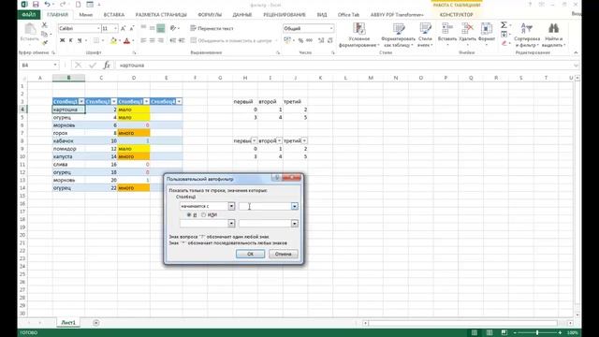Click the fill color bucket icon
Image resolution: width=599 pixels, height=337 pixels.
point(113,40)
